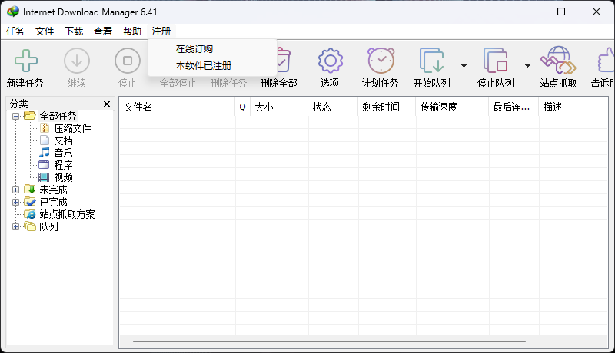Open dropdown arrow next to 停止队列

point(527,66)
